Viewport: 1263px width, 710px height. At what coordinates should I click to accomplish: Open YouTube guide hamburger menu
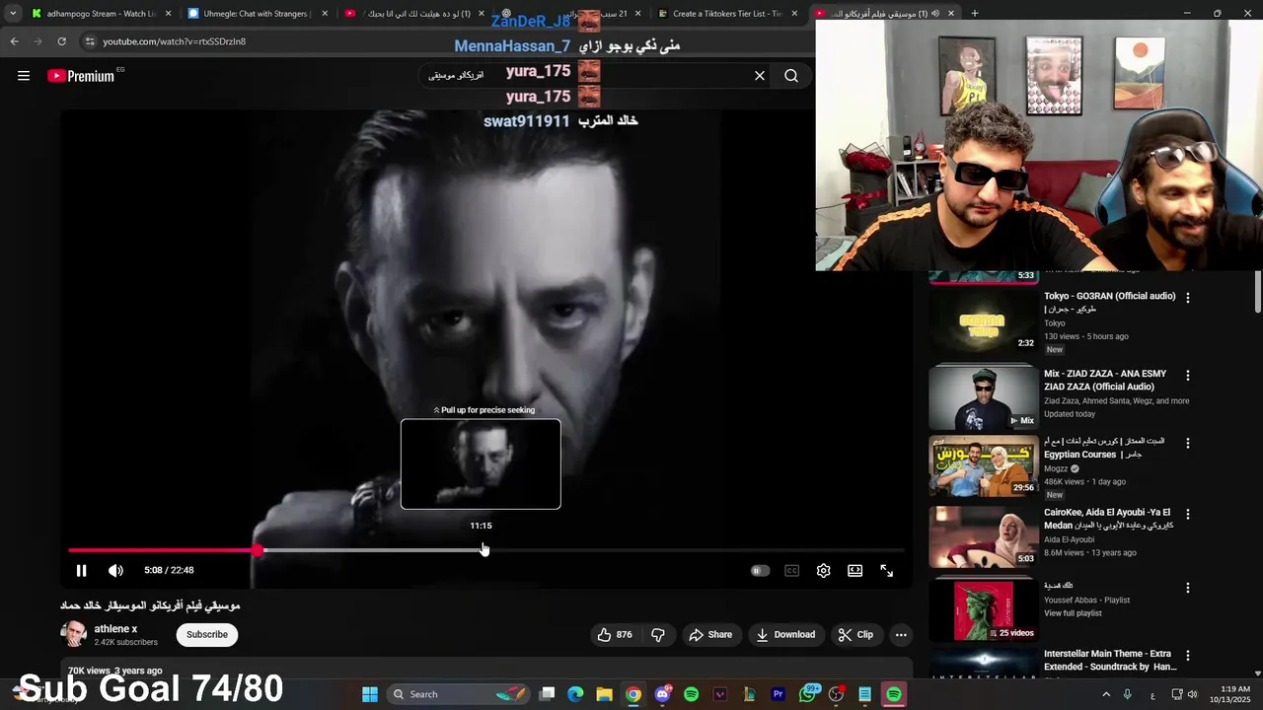(24, 75)
